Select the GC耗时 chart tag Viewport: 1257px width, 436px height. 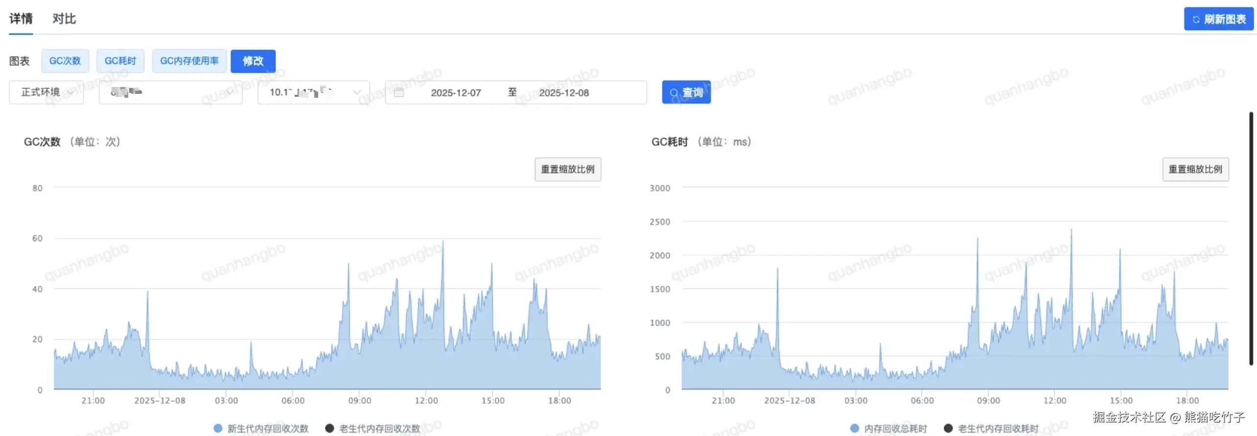click(x=120, y=61)
